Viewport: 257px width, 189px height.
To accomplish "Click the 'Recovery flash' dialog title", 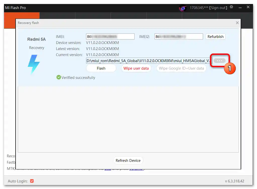I will pyautogui.click(x=28, y=23).
